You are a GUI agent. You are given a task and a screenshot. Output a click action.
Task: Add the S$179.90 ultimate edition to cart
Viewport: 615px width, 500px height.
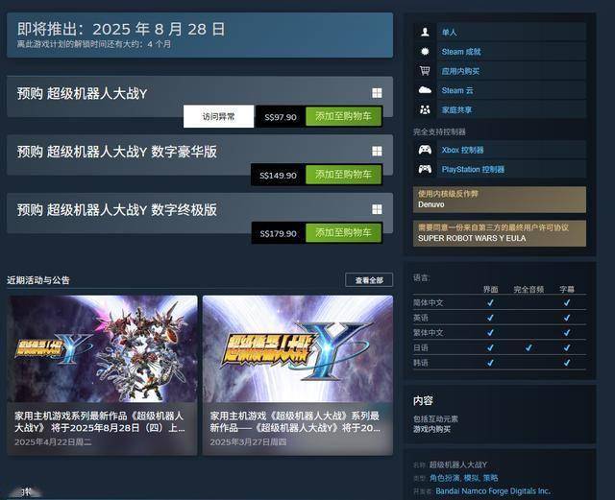pyautogui.click(x=343, y=233)
